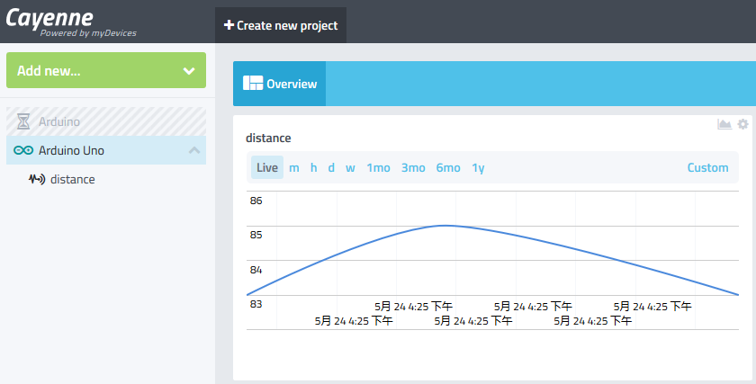Open the chart details icon on distance widget
The width and height of the screenshot is (756, 384).
[724, 124]
